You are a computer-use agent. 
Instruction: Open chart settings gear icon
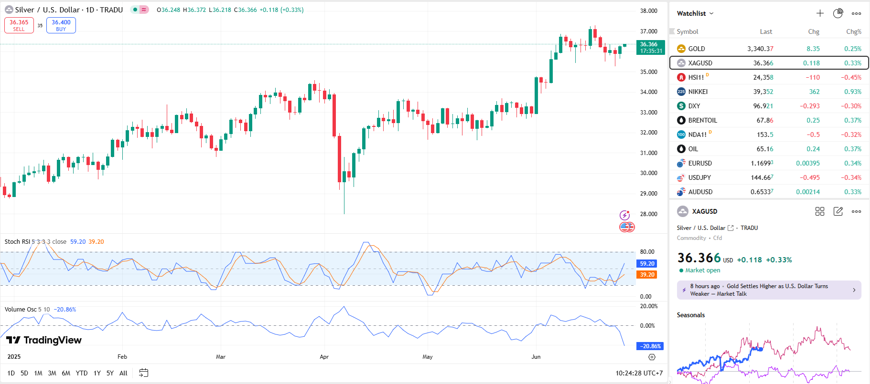tap(652, 357)
